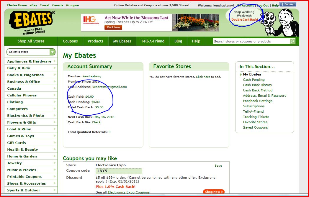
Task: Click here to add favorite stores
Action: pos(203,77)
